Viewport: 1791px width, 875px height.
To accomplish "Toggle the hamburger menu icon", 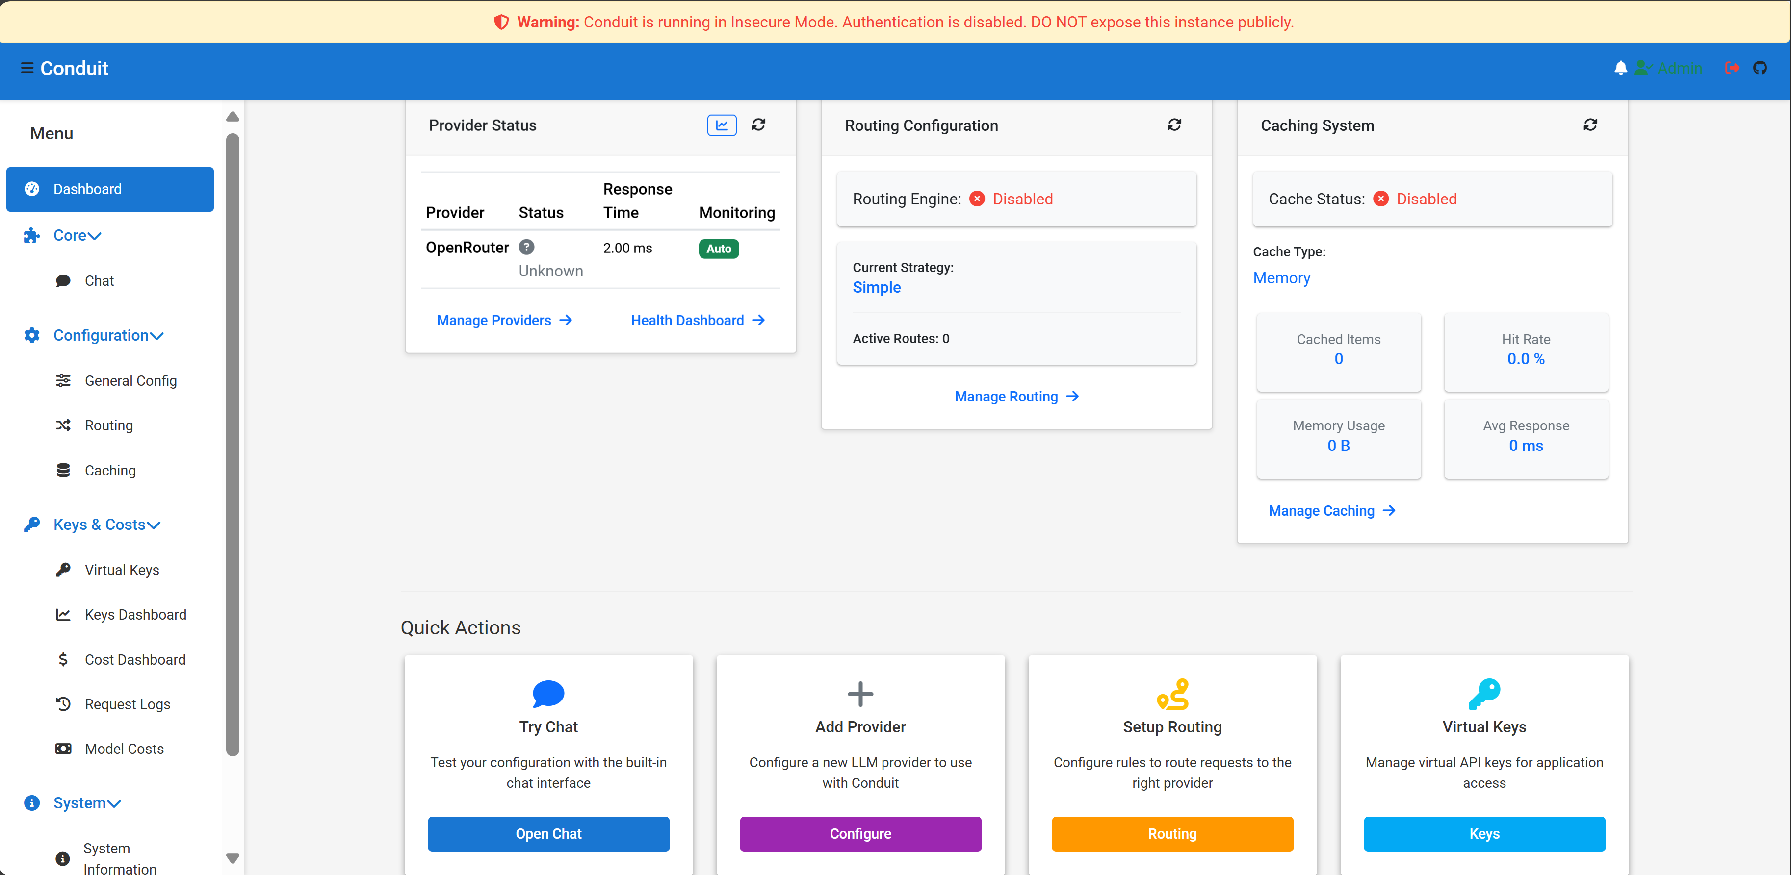I will [27, 68].
